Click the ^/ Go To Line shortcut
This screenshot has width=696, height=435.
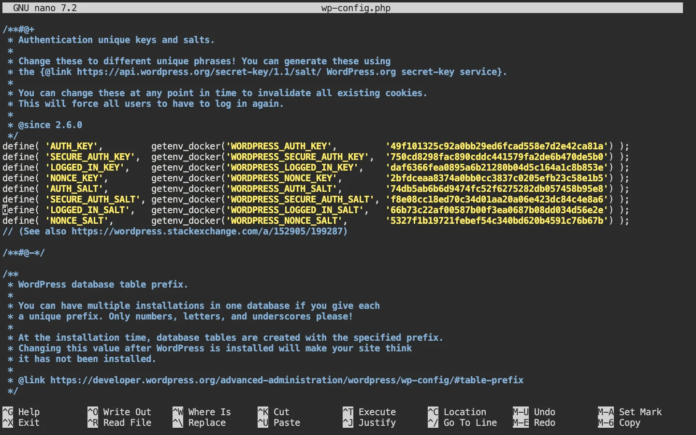(463, 422)
